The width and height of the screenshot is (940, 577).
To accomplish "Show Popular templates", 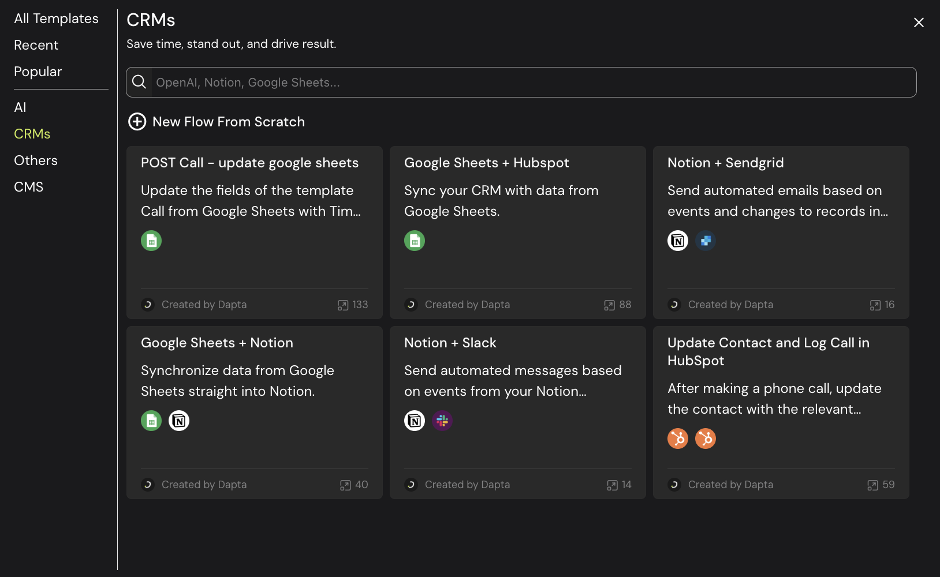I will click(38, 72).
